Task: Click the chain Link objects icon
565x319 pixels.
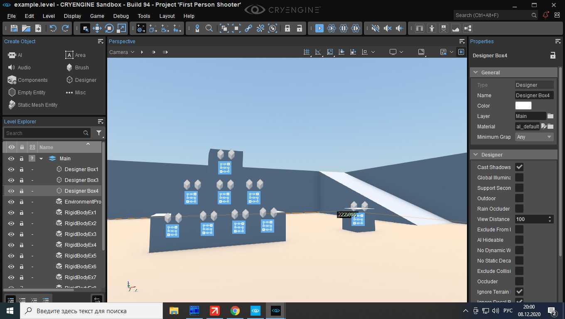Action: click(248, 28)
